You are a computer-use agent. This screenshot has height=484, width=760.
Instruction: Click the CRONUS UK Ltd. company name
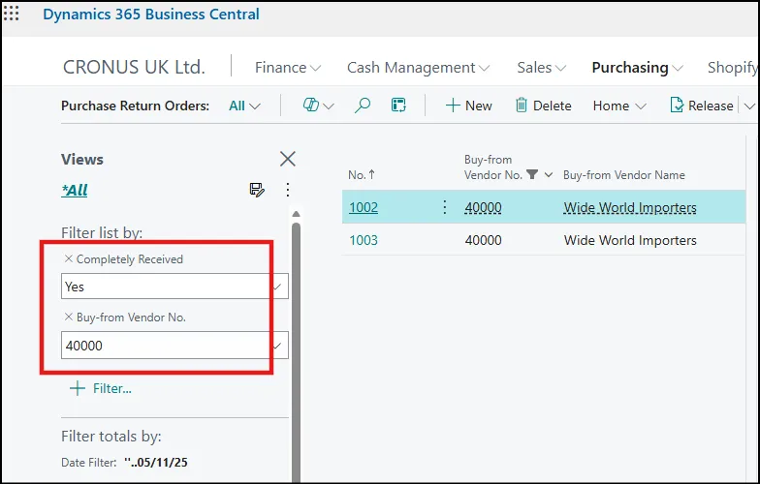click(x=134, y=67)
